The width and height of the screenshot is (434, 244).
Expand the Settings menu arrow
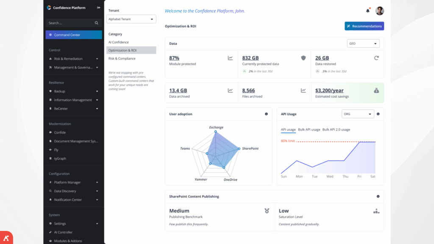[97, 224]
